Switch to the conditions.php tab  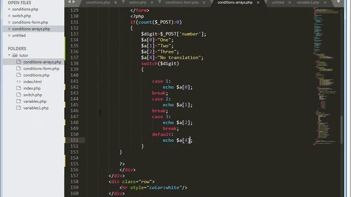98,2
